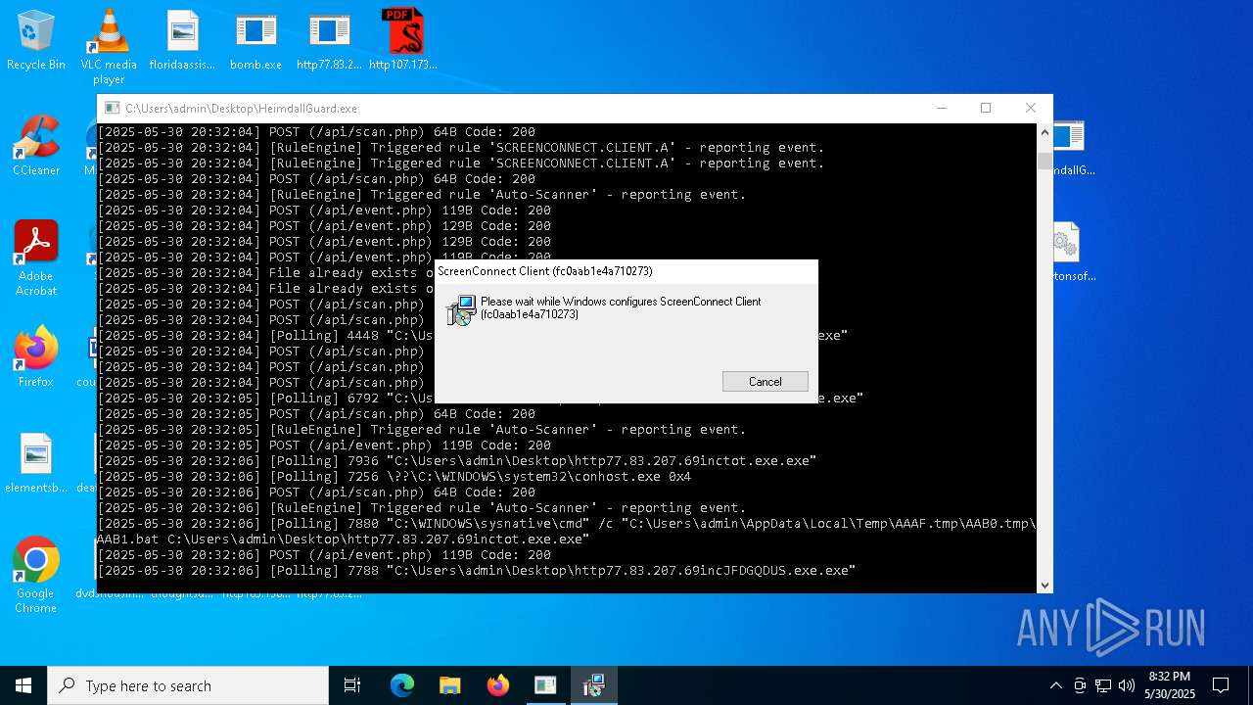Click the console vertical scrollbar thumb
1253x705 pixels.
(x=1044, y=162)
